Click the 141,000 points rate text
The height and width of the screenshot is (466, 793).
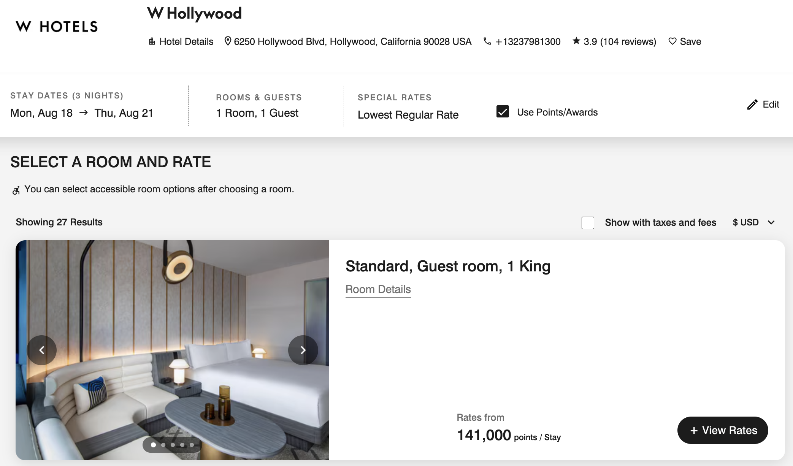509,436
